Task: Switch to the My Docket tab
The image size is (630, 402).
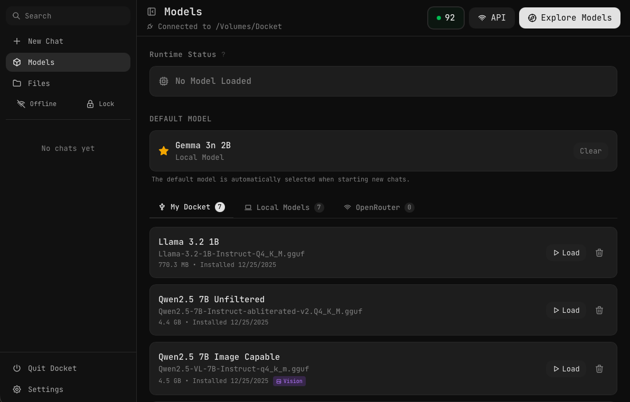Action: [x=191, y=207]
